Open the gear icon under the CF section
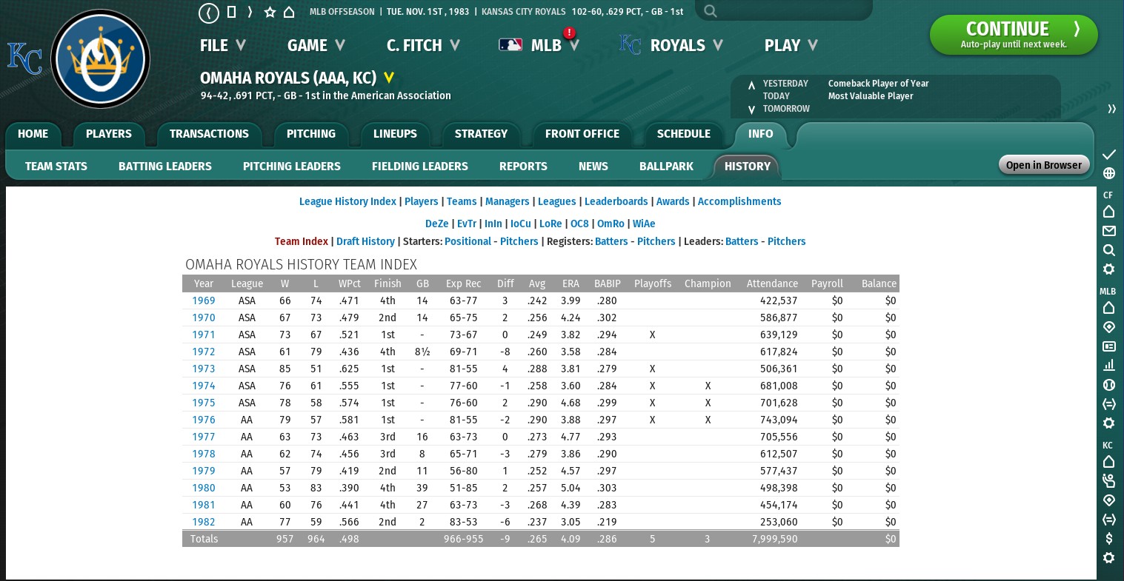Screen dimensions: 1124x581 click(1108, 269)
